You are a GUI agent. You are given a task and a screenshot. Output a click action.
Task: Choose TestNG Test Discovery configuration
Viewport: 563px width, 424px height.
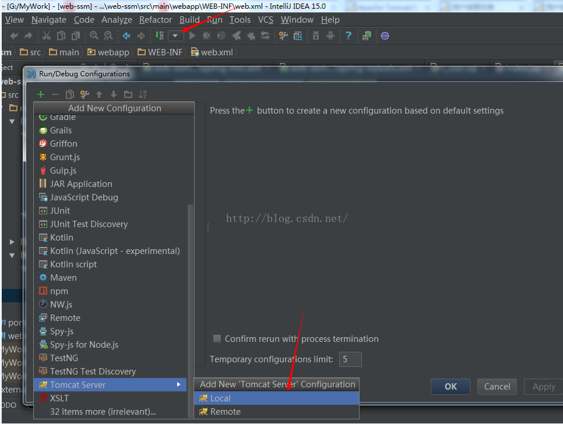coord(110,371)
